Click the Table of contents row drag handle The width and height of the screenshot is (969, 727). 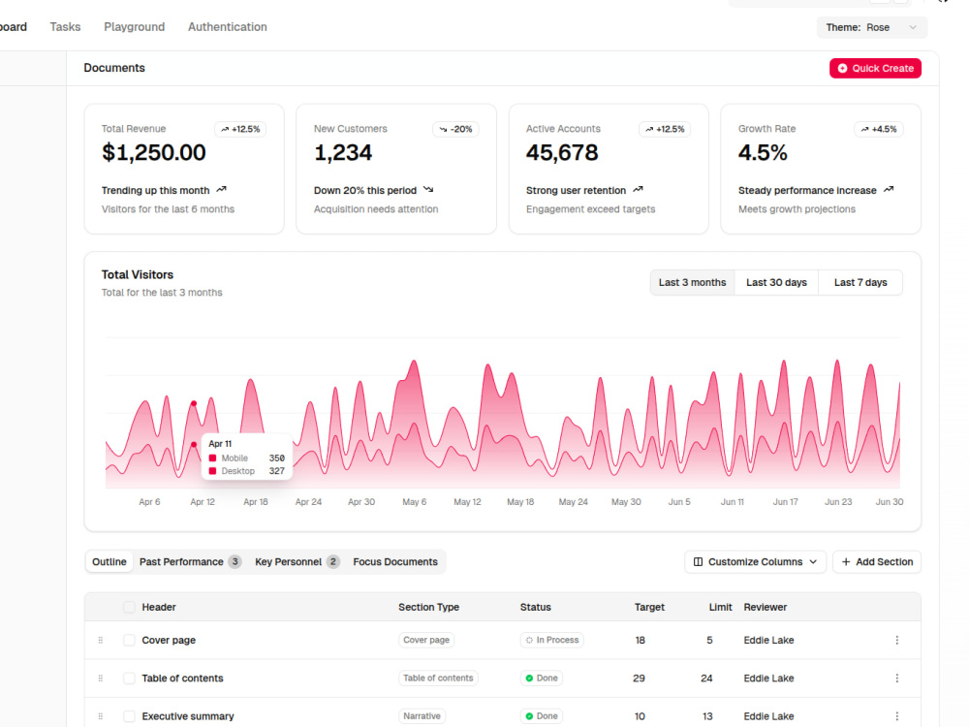coord(100,679)
